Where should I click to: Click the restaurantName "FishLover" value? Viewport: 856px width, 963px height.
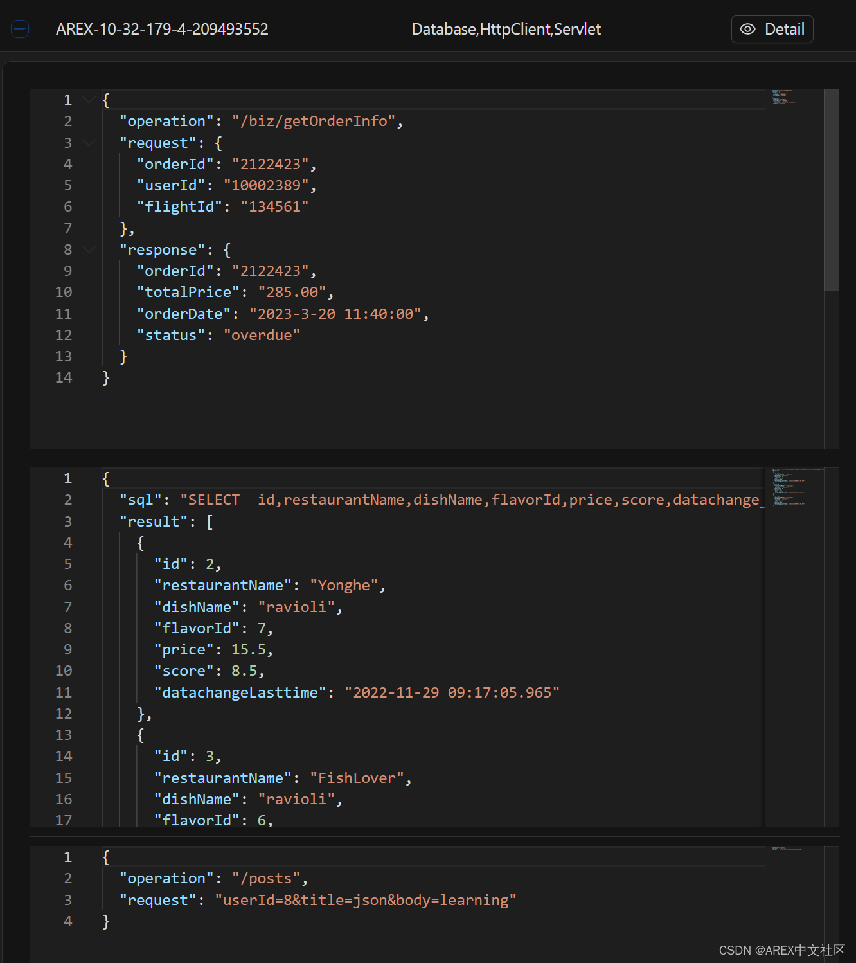pyautogui.click(x=357, y=778)
